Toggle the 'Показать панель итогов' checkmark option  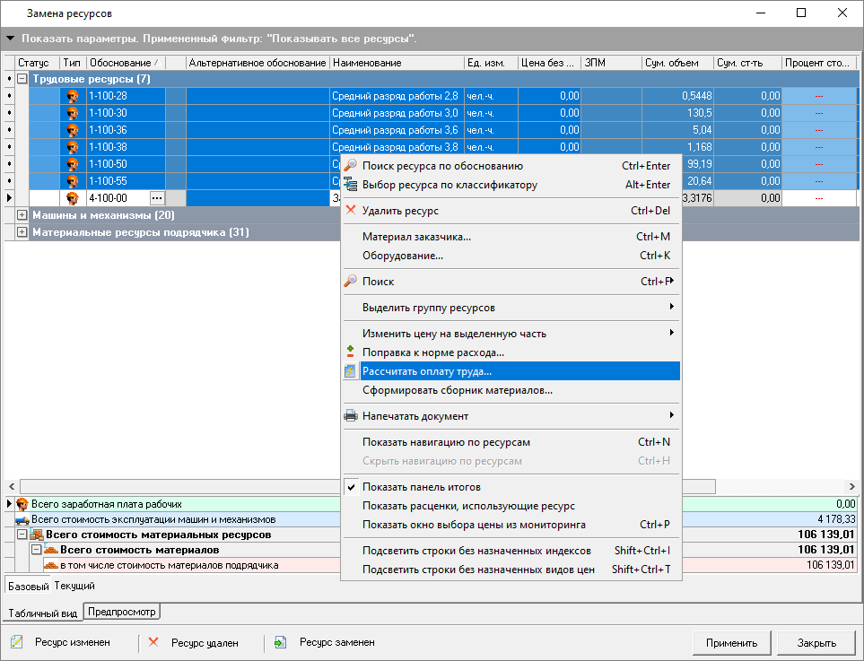point(422,487)
